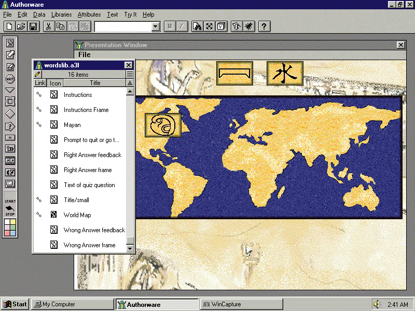Open Find using the binoculars icon
The image size is (415, 311).
pyautogui.click(x=197, y=26)
